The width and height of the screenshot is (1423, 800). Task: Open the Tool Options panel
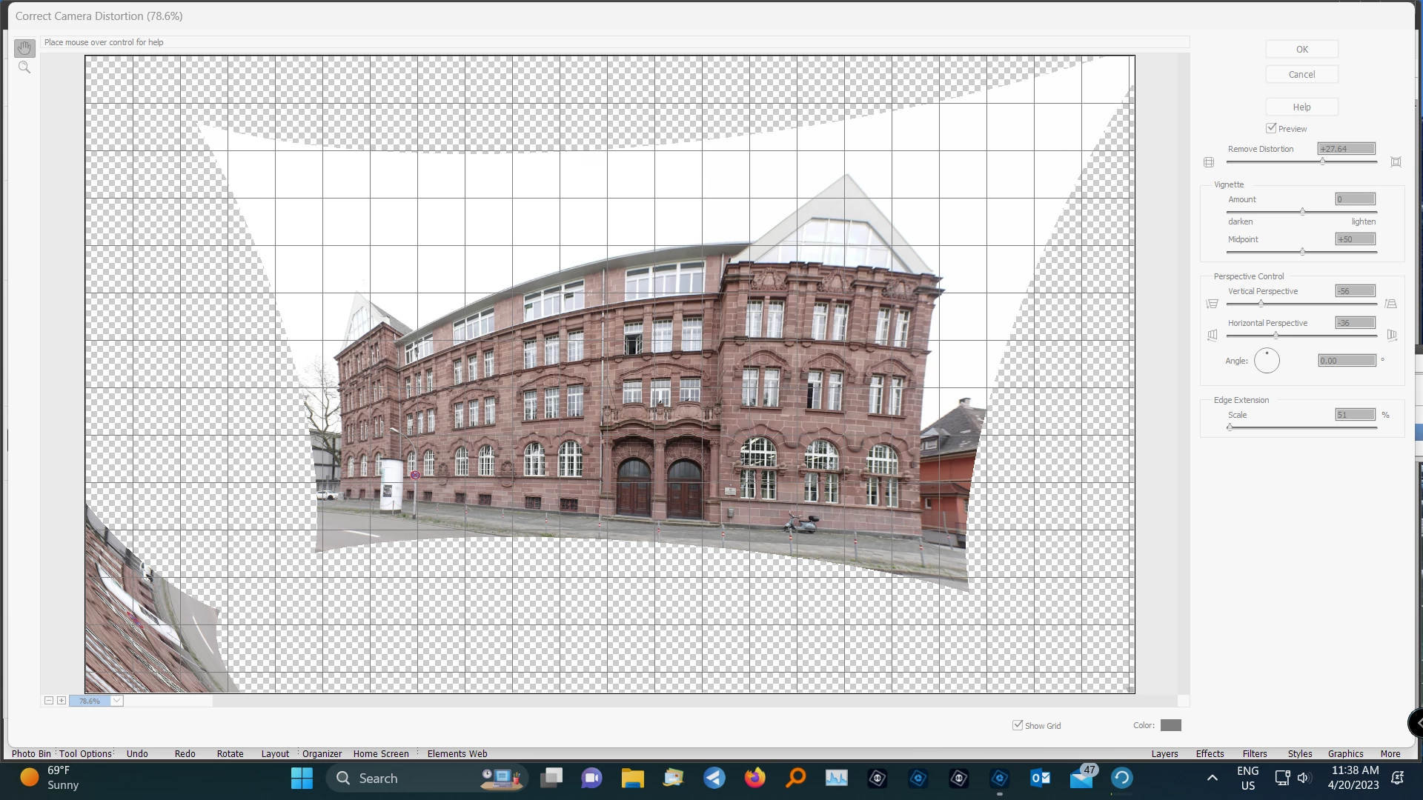tap(85, 753)
